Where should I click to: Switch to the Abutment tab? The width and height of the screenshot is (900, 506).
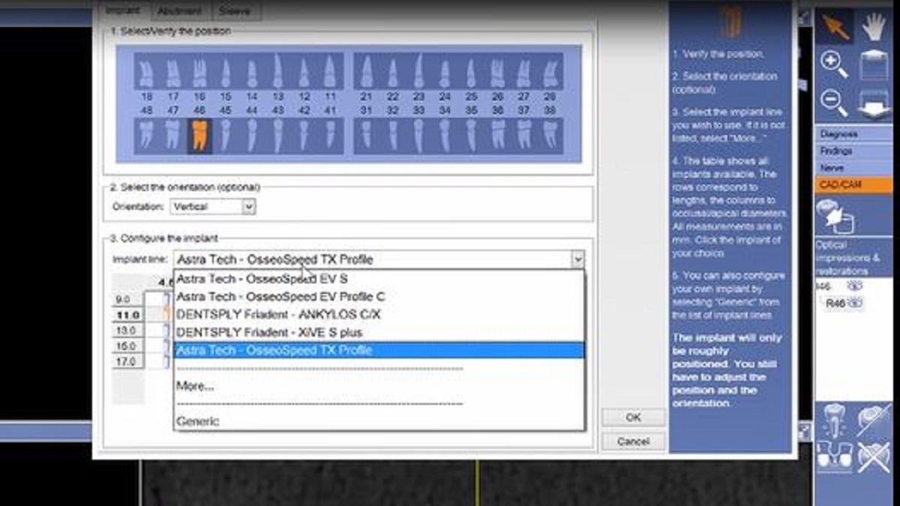pos(180,10)
